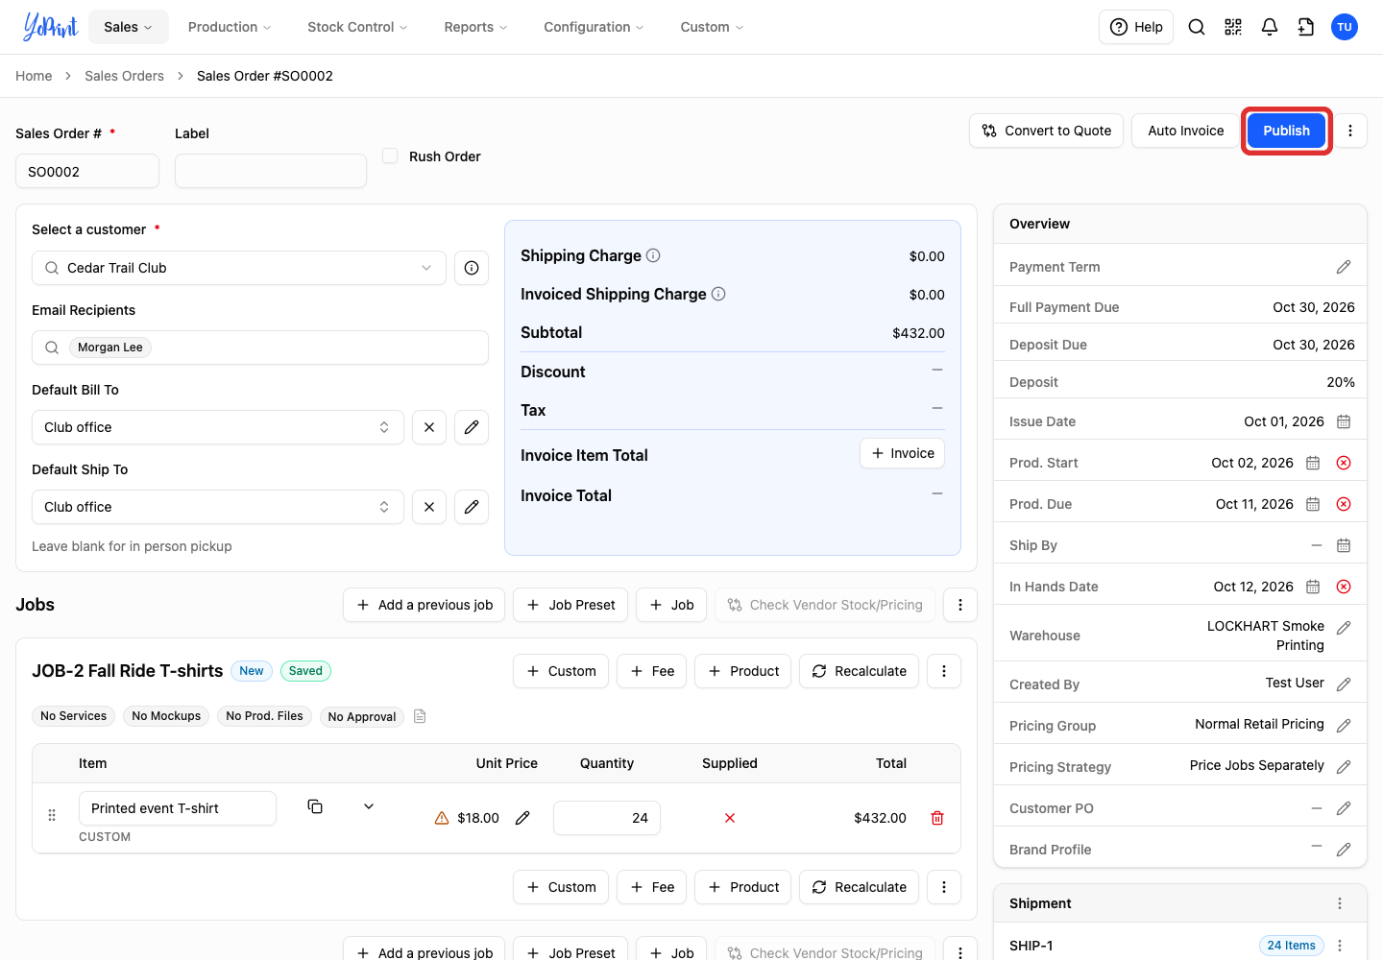Image resolution: width=1383 pixels, height=960 pixels.
Task: Expand the Printed event T-shirt item chevron
Action: pyautogui.click(x=369, y=806)
